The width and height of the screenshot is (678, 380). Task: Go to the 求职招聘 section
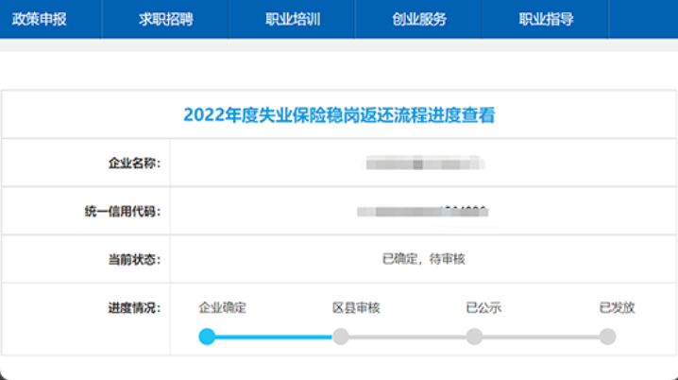click(x=165, y=19)
